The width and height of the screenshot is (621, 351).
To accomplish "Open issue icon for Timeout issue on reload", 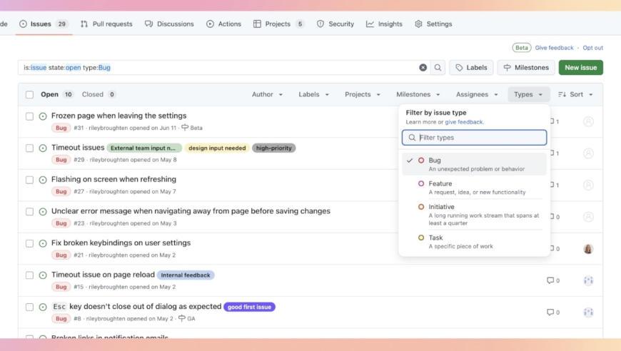I will pyautogui.click(x=43, y=275).
